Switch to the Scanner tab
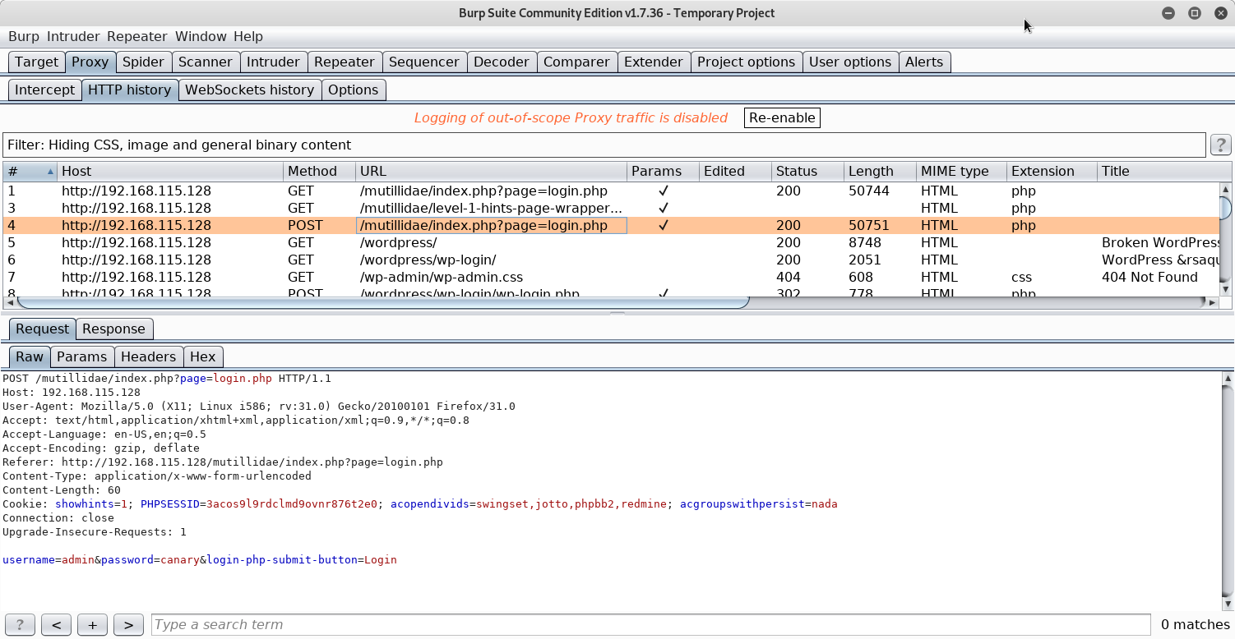Viewport: 1235px width, 639px height. pos(206,62)
